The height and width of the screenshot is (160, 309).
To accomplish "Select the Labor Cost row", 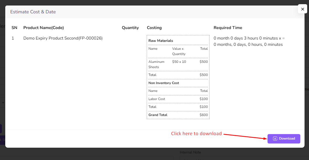I will pyautogui.click(x=157, y=99).
